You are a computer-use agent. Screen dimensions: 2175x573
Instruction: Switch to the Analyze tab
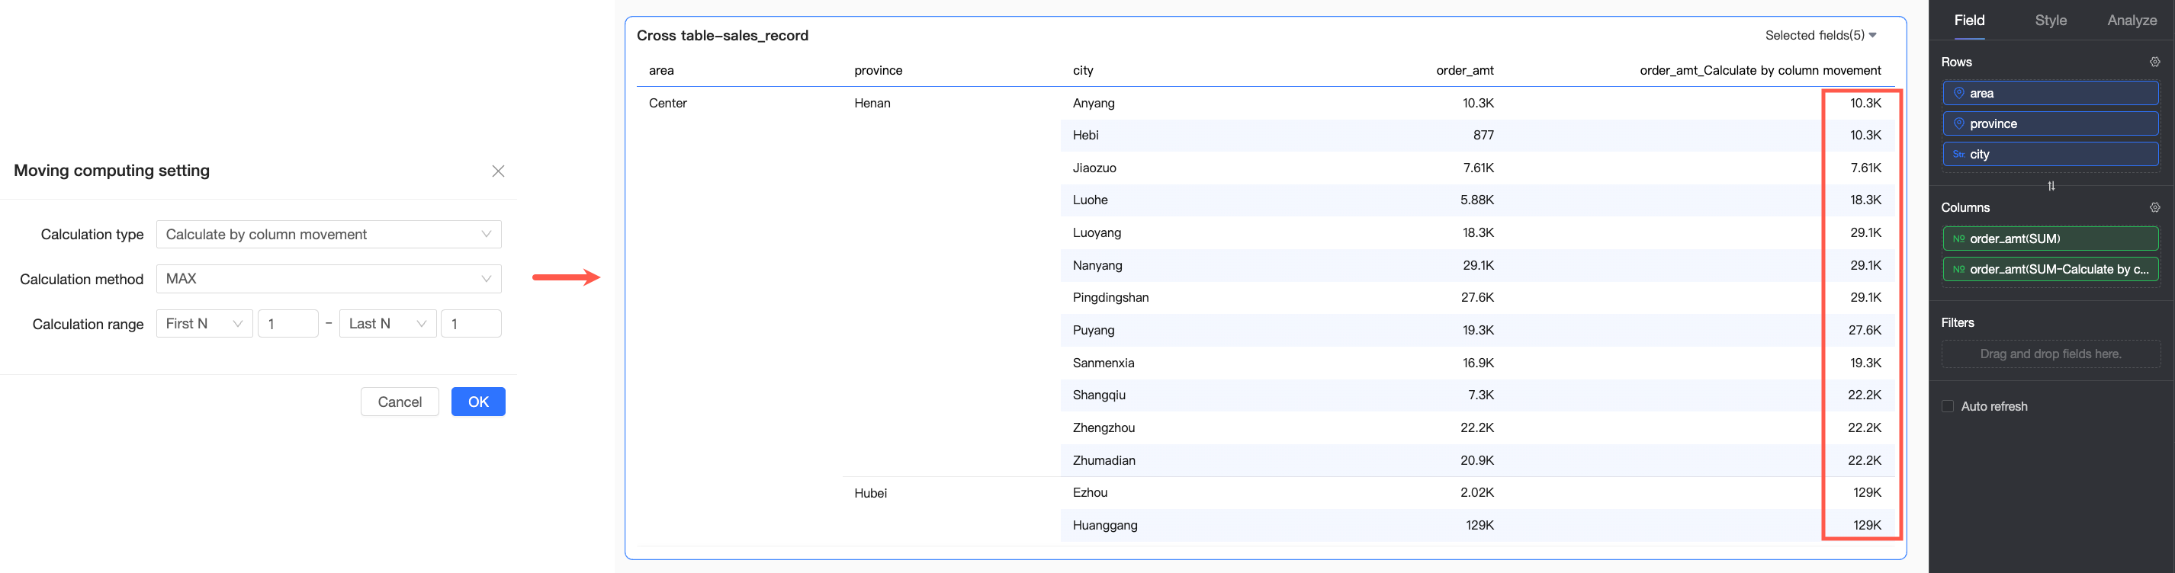[x=2131, y=21]
